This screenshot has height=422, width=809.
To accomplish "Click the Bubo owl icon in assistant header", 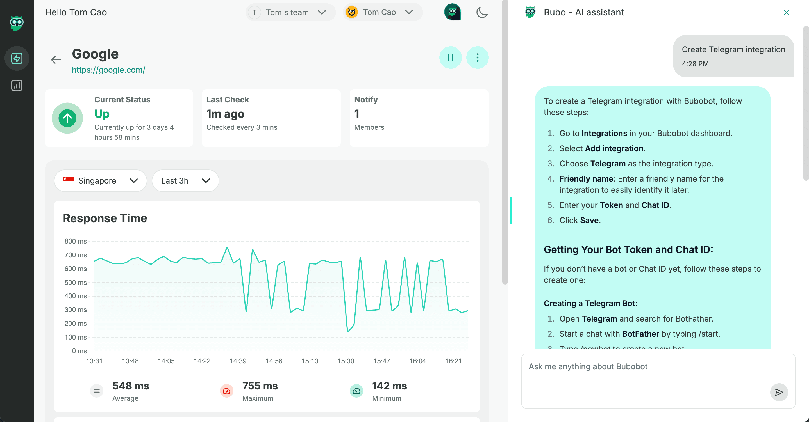I will click(x=530, y=12).
